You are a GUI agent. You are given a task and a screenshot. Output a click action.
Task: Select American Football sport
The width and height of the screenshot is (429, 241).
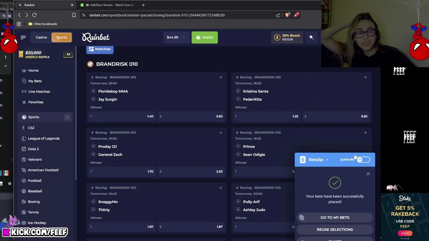pos(43,170)
